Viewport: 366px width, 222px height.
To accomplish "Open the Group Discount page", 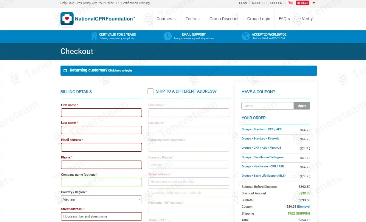I will (224, 19).
